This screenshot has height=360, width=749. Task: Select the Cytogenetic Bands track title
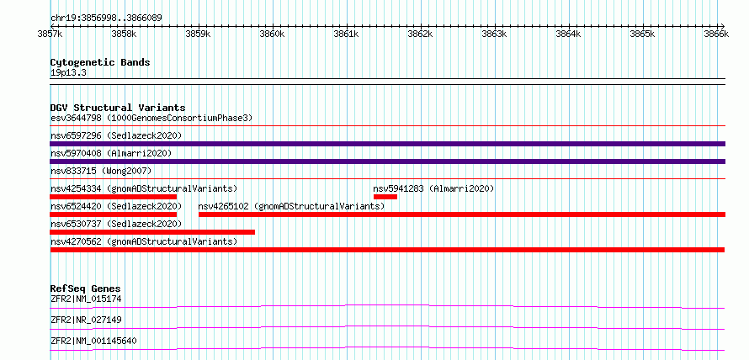pyautogui.click(x=100, y=62)
